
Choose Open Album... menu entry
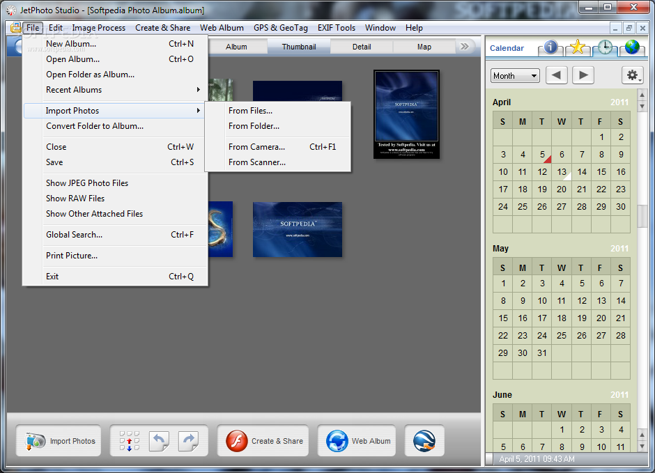(x=115, y=59)
